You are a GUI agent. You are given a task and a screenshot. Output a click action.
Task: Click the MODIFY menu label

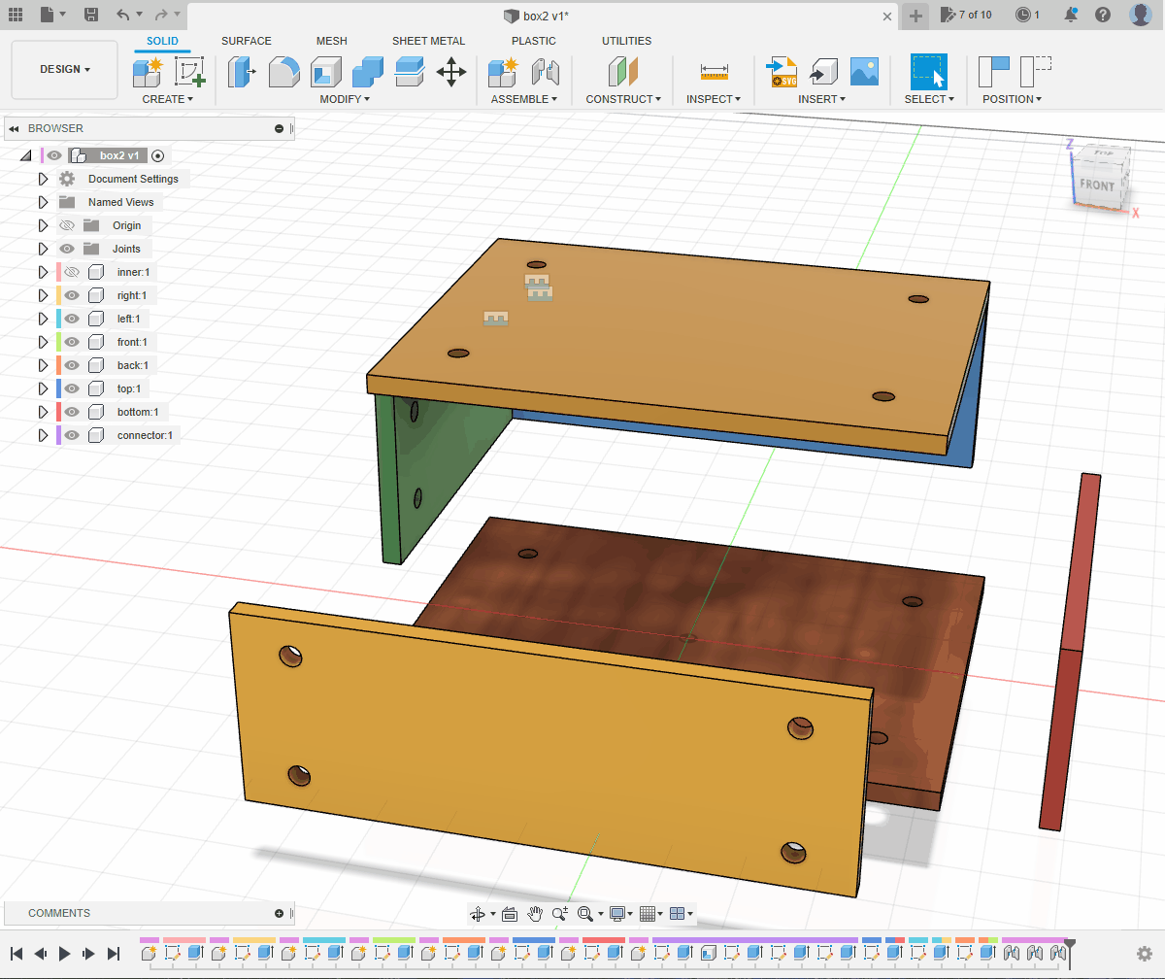[345, 99]
